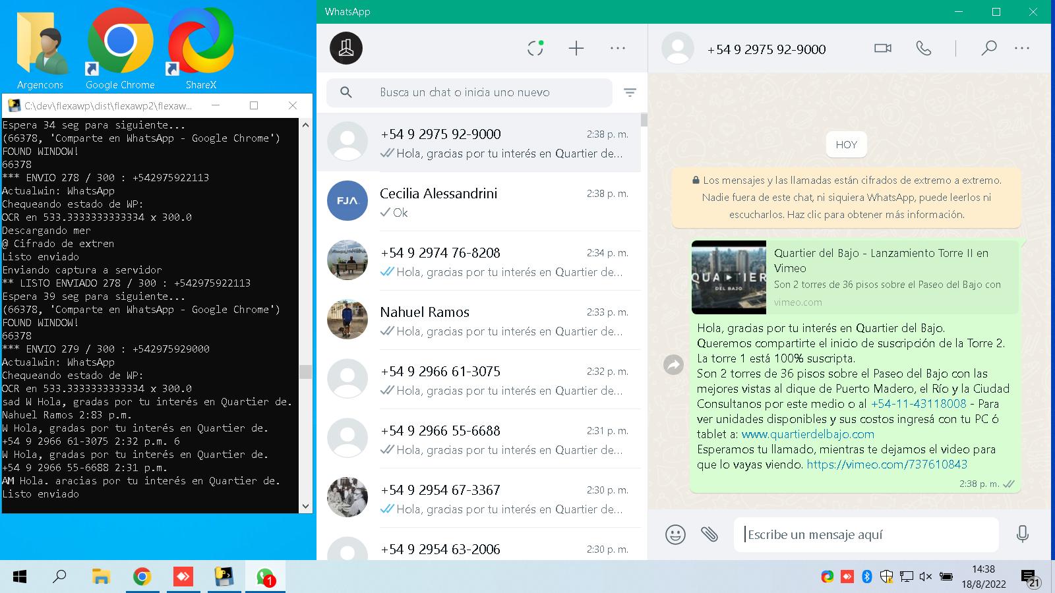Start a new chat with the plus icon

[576, 48]
